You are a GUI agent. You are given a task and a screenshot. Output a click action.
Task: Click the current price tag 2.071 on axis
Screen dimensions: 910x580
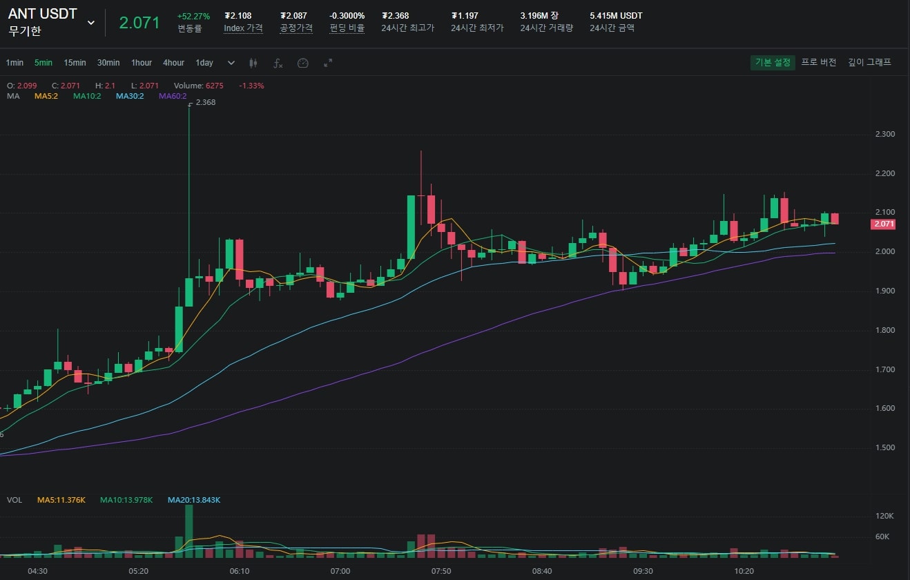point(884,224)
